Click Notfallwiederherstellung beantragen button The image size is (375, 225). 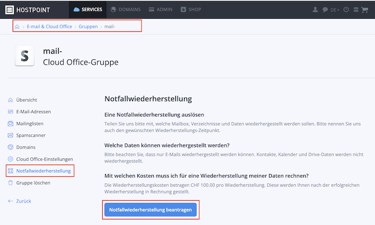click(150, 210)
